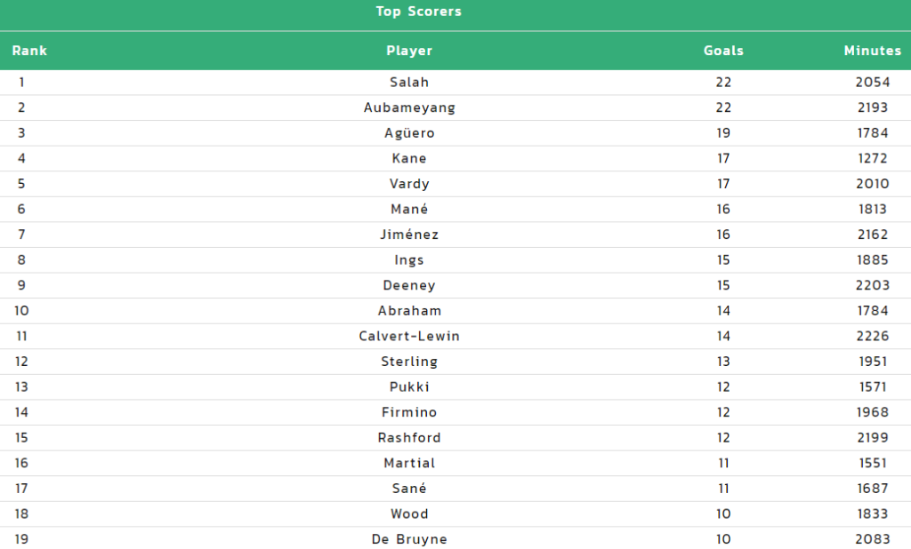Select the Kane row name
The height and width of the screenshot is (549, 911).
(x=409, y=158)
